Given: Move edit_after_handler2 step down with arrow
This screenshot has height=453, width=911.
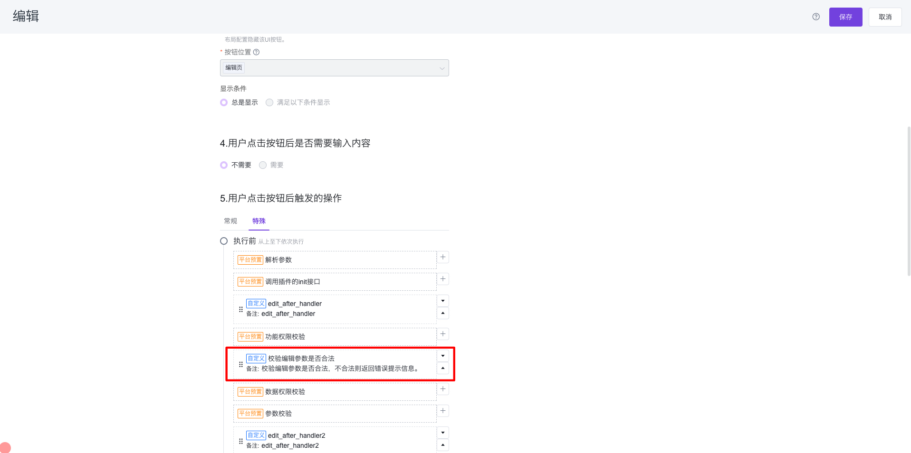Looking at the screenshot, I should pos(443,433).
